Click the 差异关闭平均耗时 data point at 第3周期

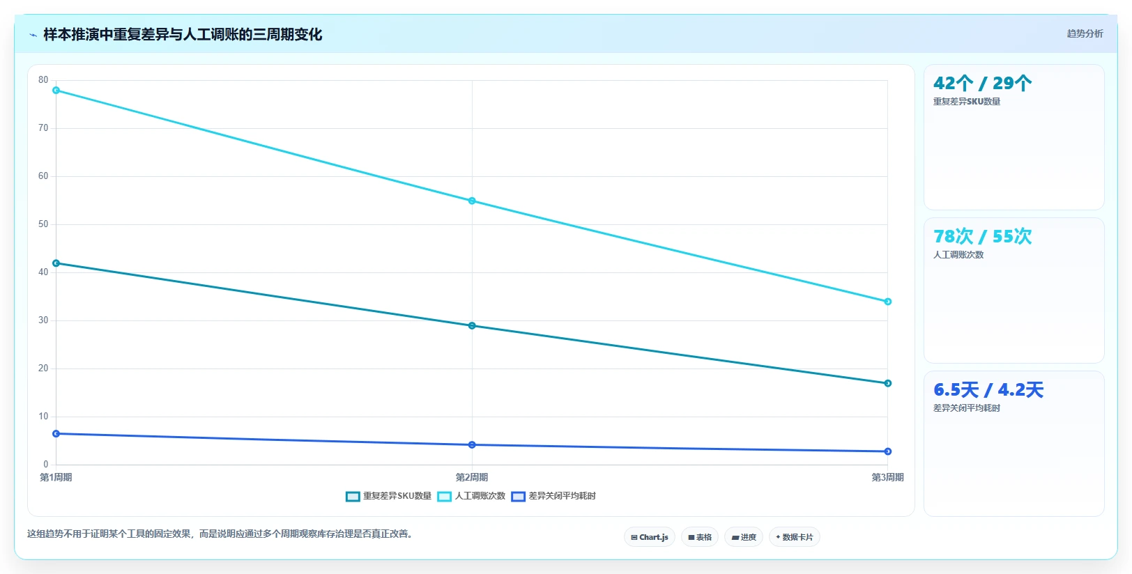click(888, 451)
